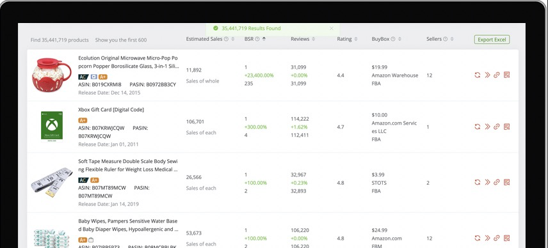Click report sheet icon in Ecolution popper row
This screenshot has width=548, height=248.
tap(507, 75)
